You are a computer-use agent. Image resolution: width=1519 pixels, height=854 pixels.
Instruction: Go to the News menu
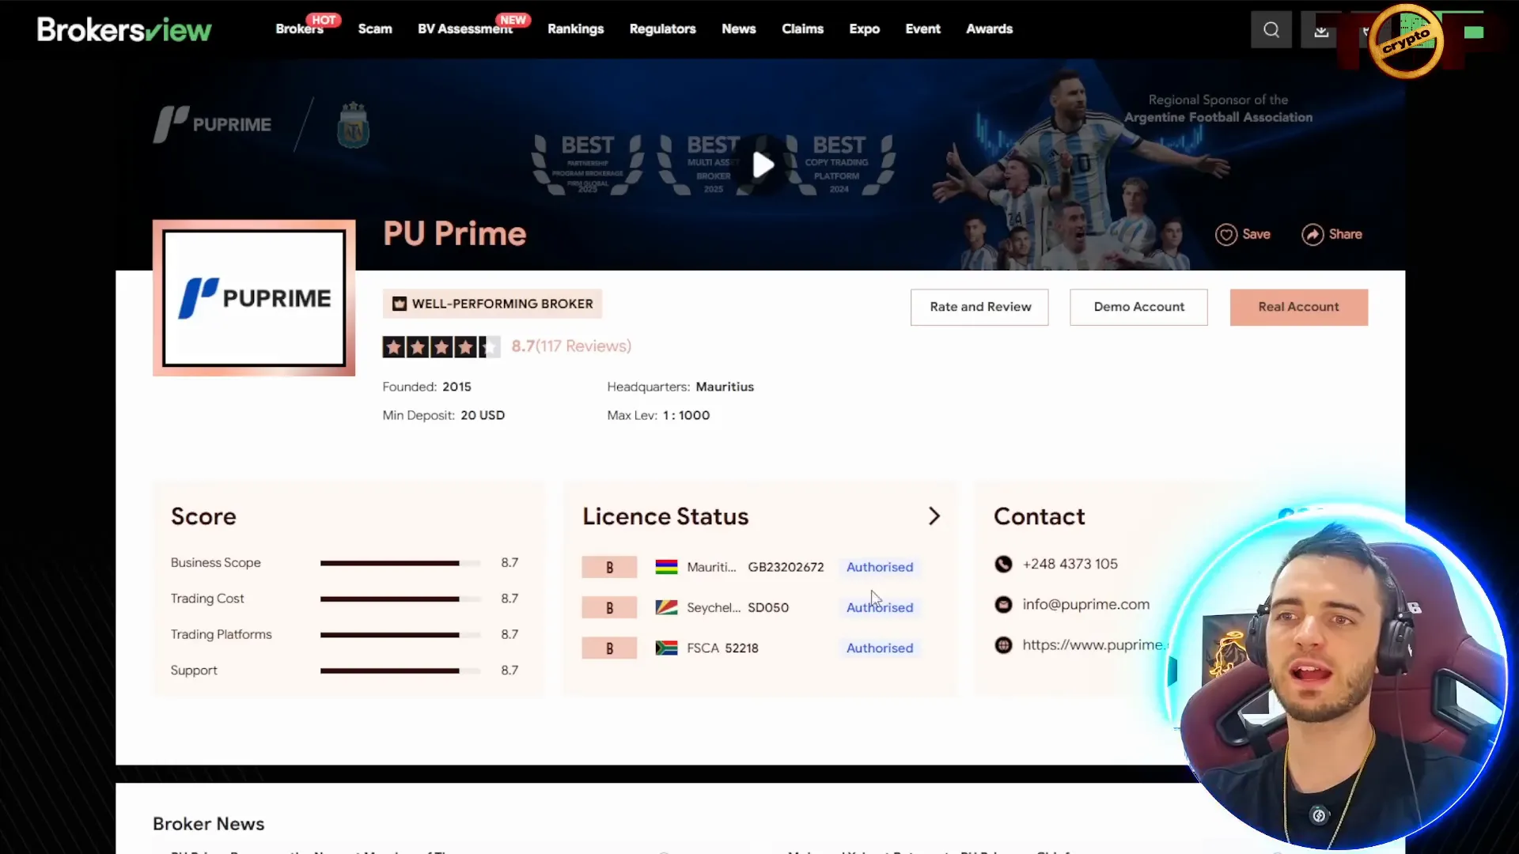pyautogui.click(x=739, y=28)
